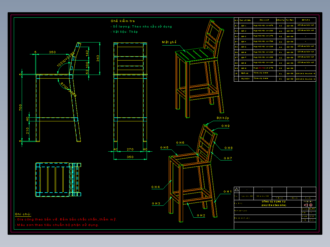
Task: Pick the 343 backrest height dimension
Action: [98, 58]
